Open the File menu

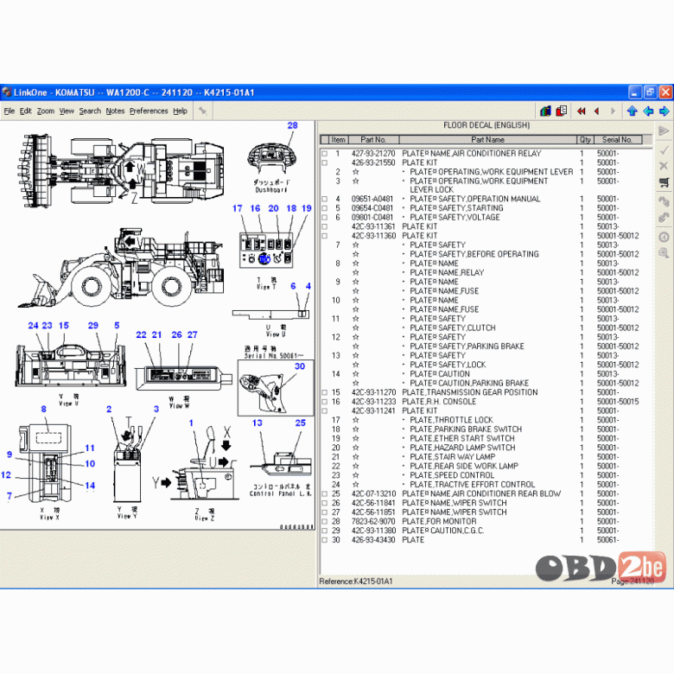click(9, 111)
